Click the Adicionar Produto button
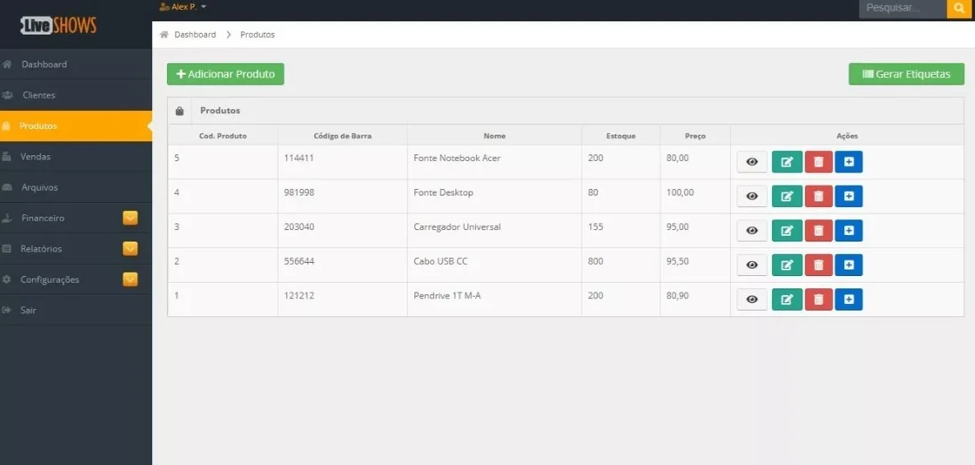Screen dimensions: 975x465 (225, 74)
